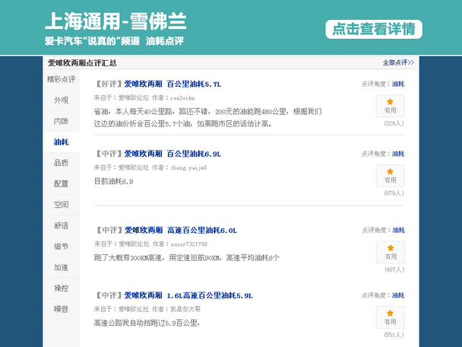Select the 空间 category tab
Viewport: 462px width, 347px height.
(61, 205)
